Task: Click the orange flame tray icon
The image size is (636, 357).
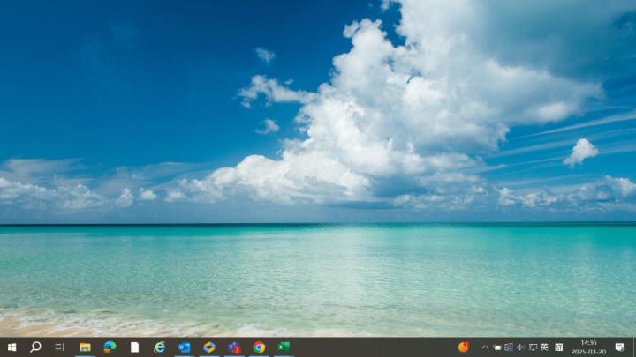Action: [x=464, y=346]
